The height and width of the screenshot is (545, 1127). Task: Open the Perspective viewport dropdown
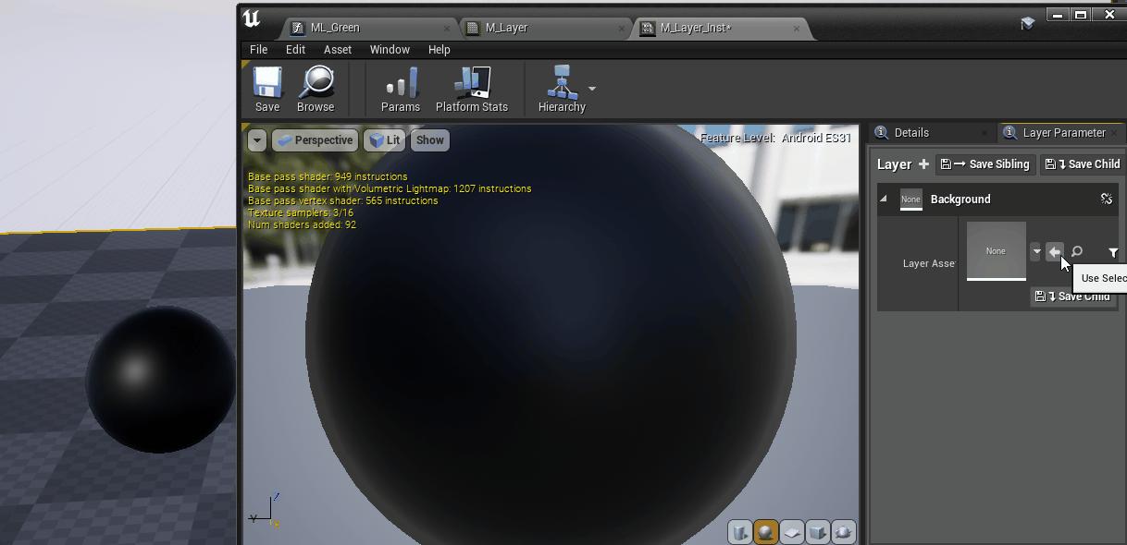pyautogui.click(x=315, y=139)
